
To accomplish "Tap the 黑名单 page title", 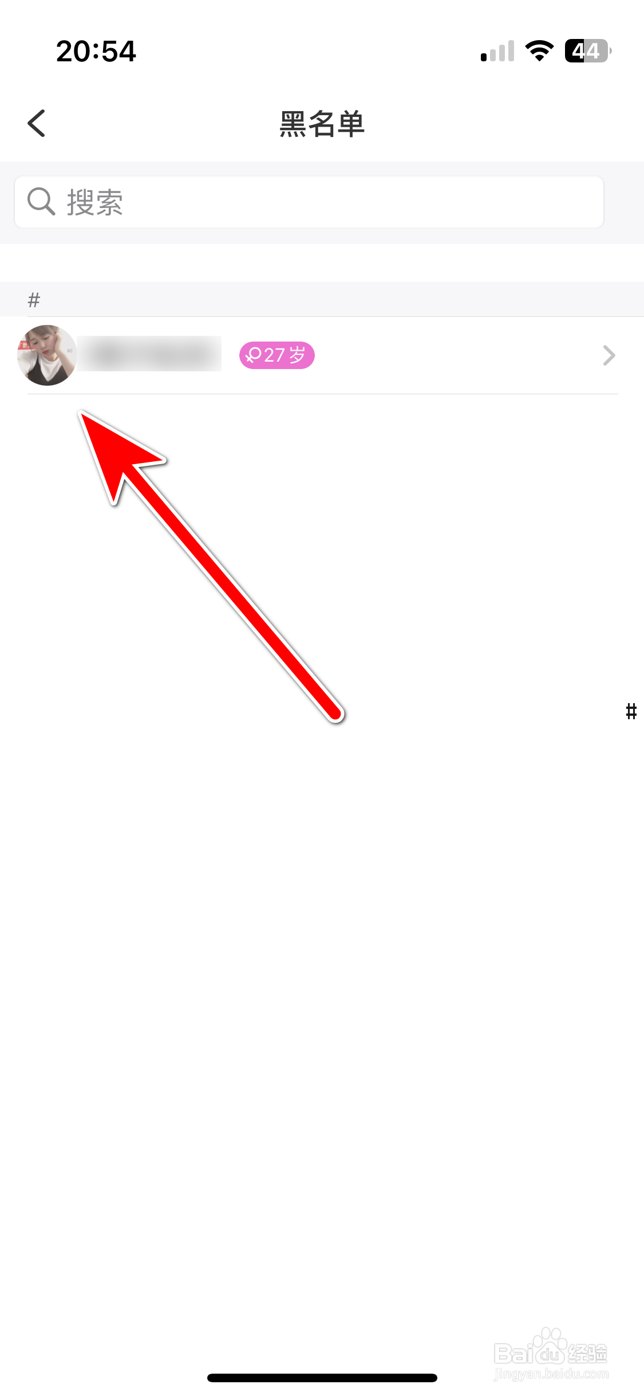I will click(x=322, y=124).
